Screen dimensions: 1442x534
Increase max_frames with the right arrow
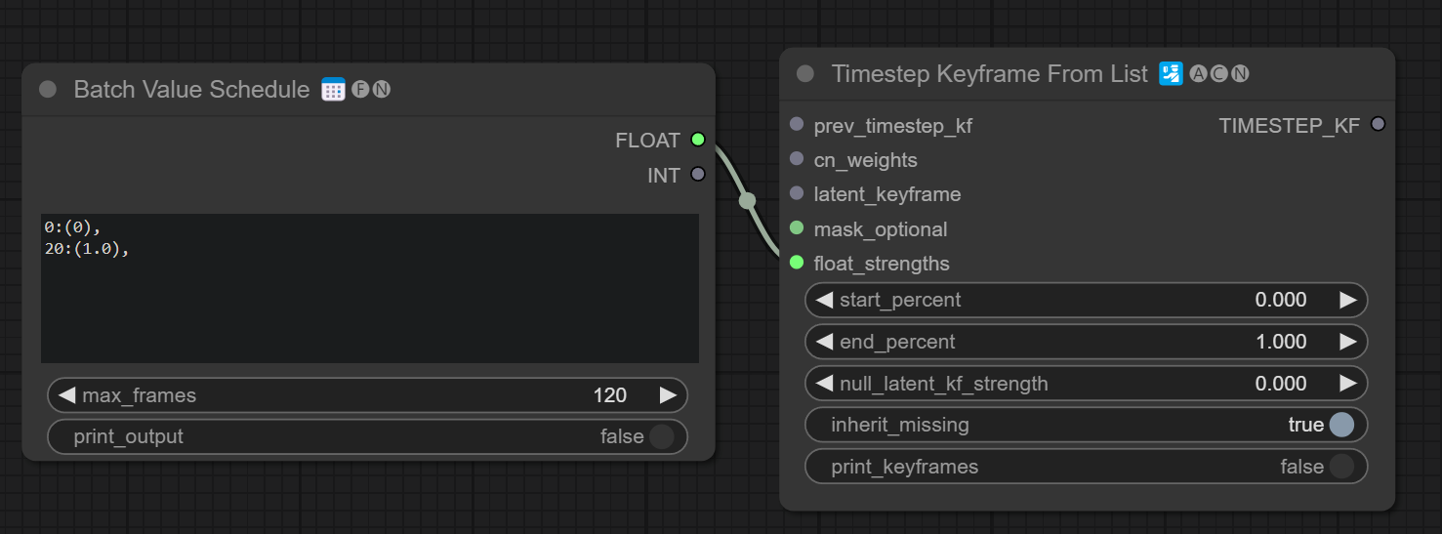[x=668, y=395]
